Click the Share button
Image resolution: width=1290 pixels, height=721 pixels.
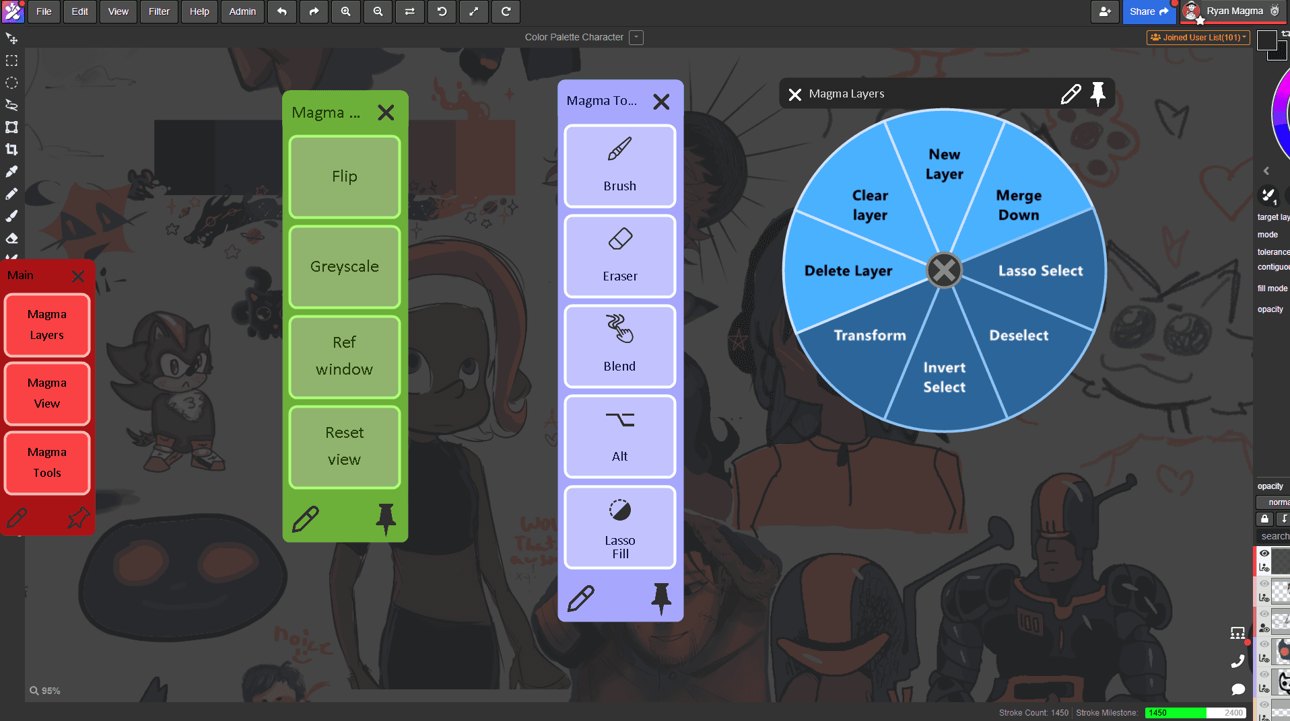click(x=1149, y=11)
